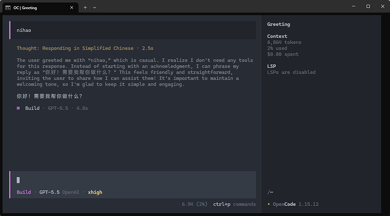Image resolution: width=390 pixels, height=216 pixels.
Task: Click the xhigh reasoning effort label
Action: 95,192
